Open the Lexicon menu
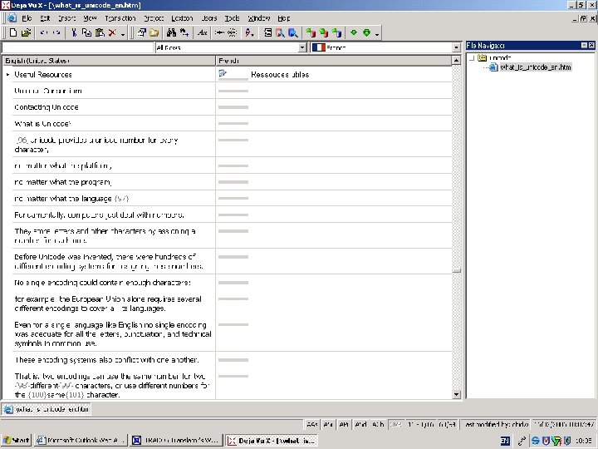The width and height of the screenshot is (598, 449). pyautogui.click(x=182, y=18)
